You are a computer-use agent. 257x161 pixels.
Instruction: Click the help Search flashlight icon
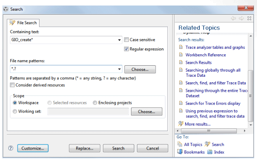coord(207,144)
